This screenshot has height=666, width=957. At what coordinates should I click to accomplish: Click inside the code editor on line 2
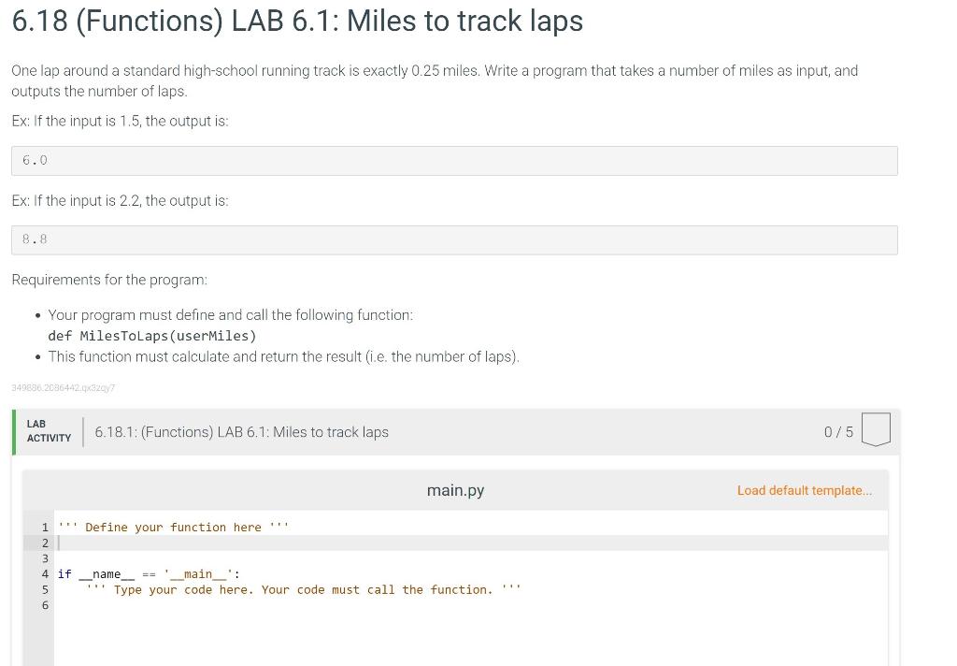(x=187, y=543)
